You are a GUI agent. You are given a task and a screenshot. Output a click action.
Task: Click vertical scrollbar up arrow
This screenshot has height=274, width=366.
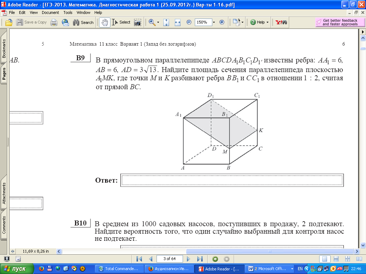pyautogui.click(x=363, y=38)
